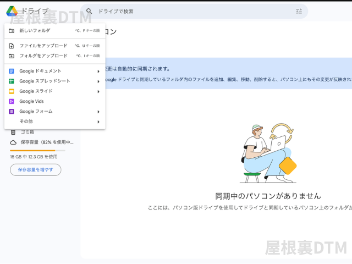Click the orange storage usage bar
The height and width of the screenshot is (264, 352).
[x=32, y=151]
